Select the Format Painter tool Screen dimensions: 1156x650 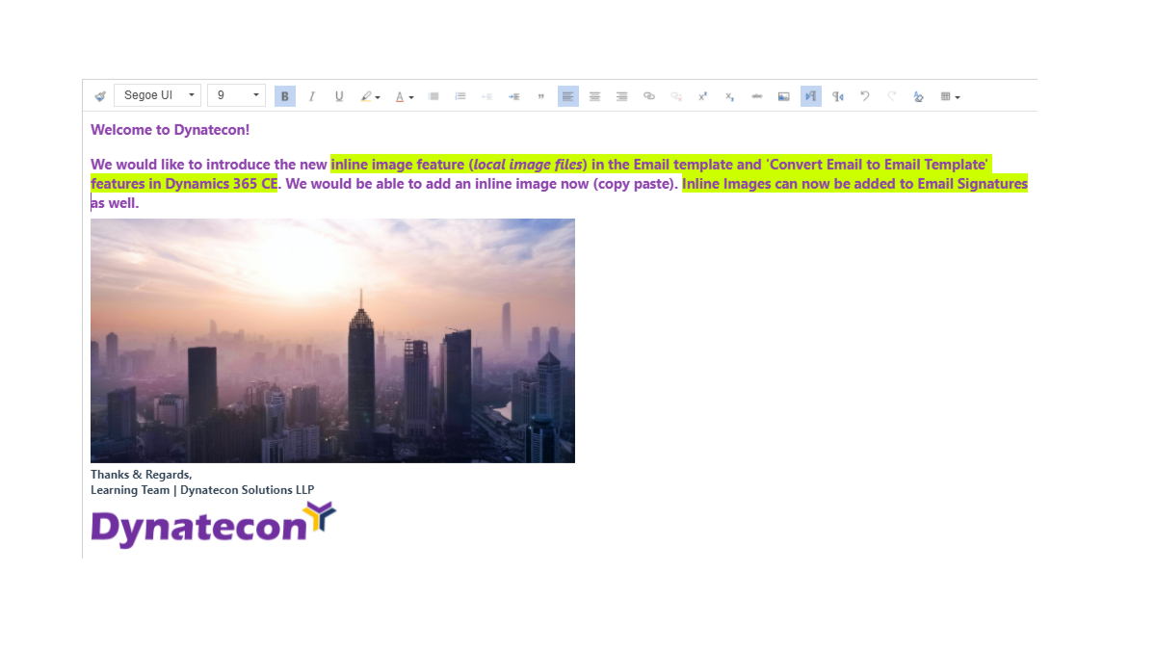(x=99, y=95)
